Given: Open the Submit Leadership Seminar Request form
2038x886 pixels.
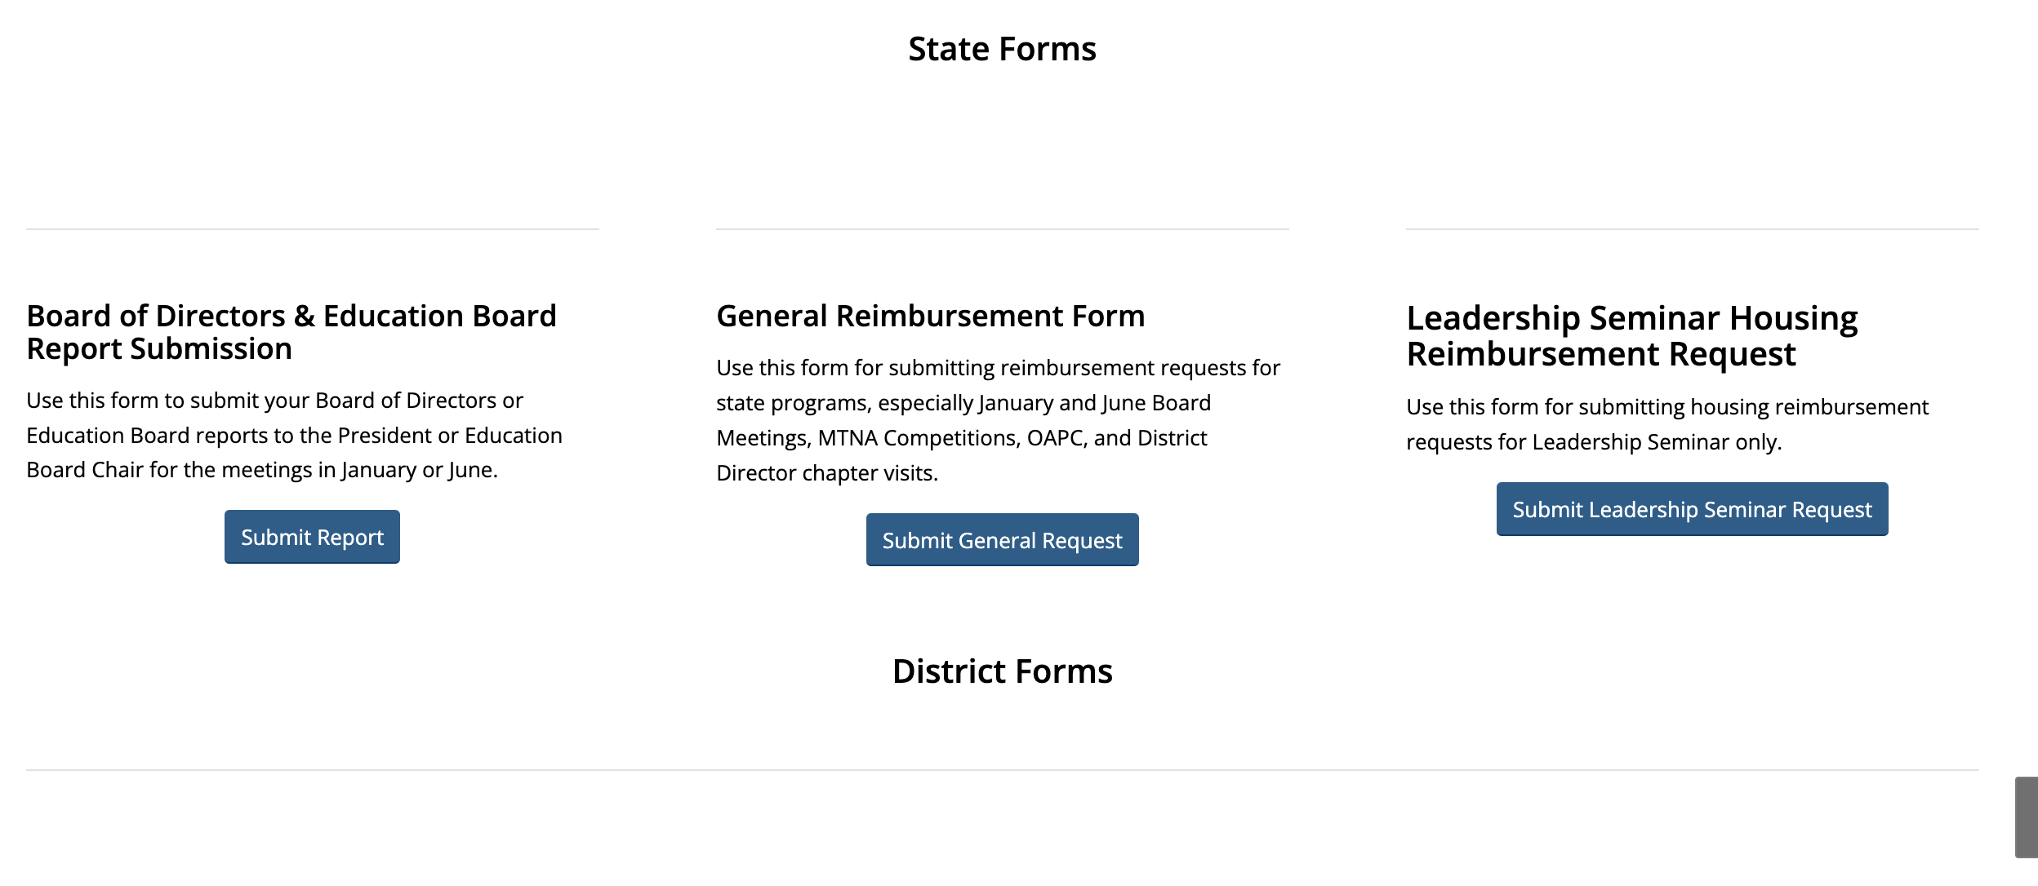Looking at the screenshot, I should tap(1692, 509).
